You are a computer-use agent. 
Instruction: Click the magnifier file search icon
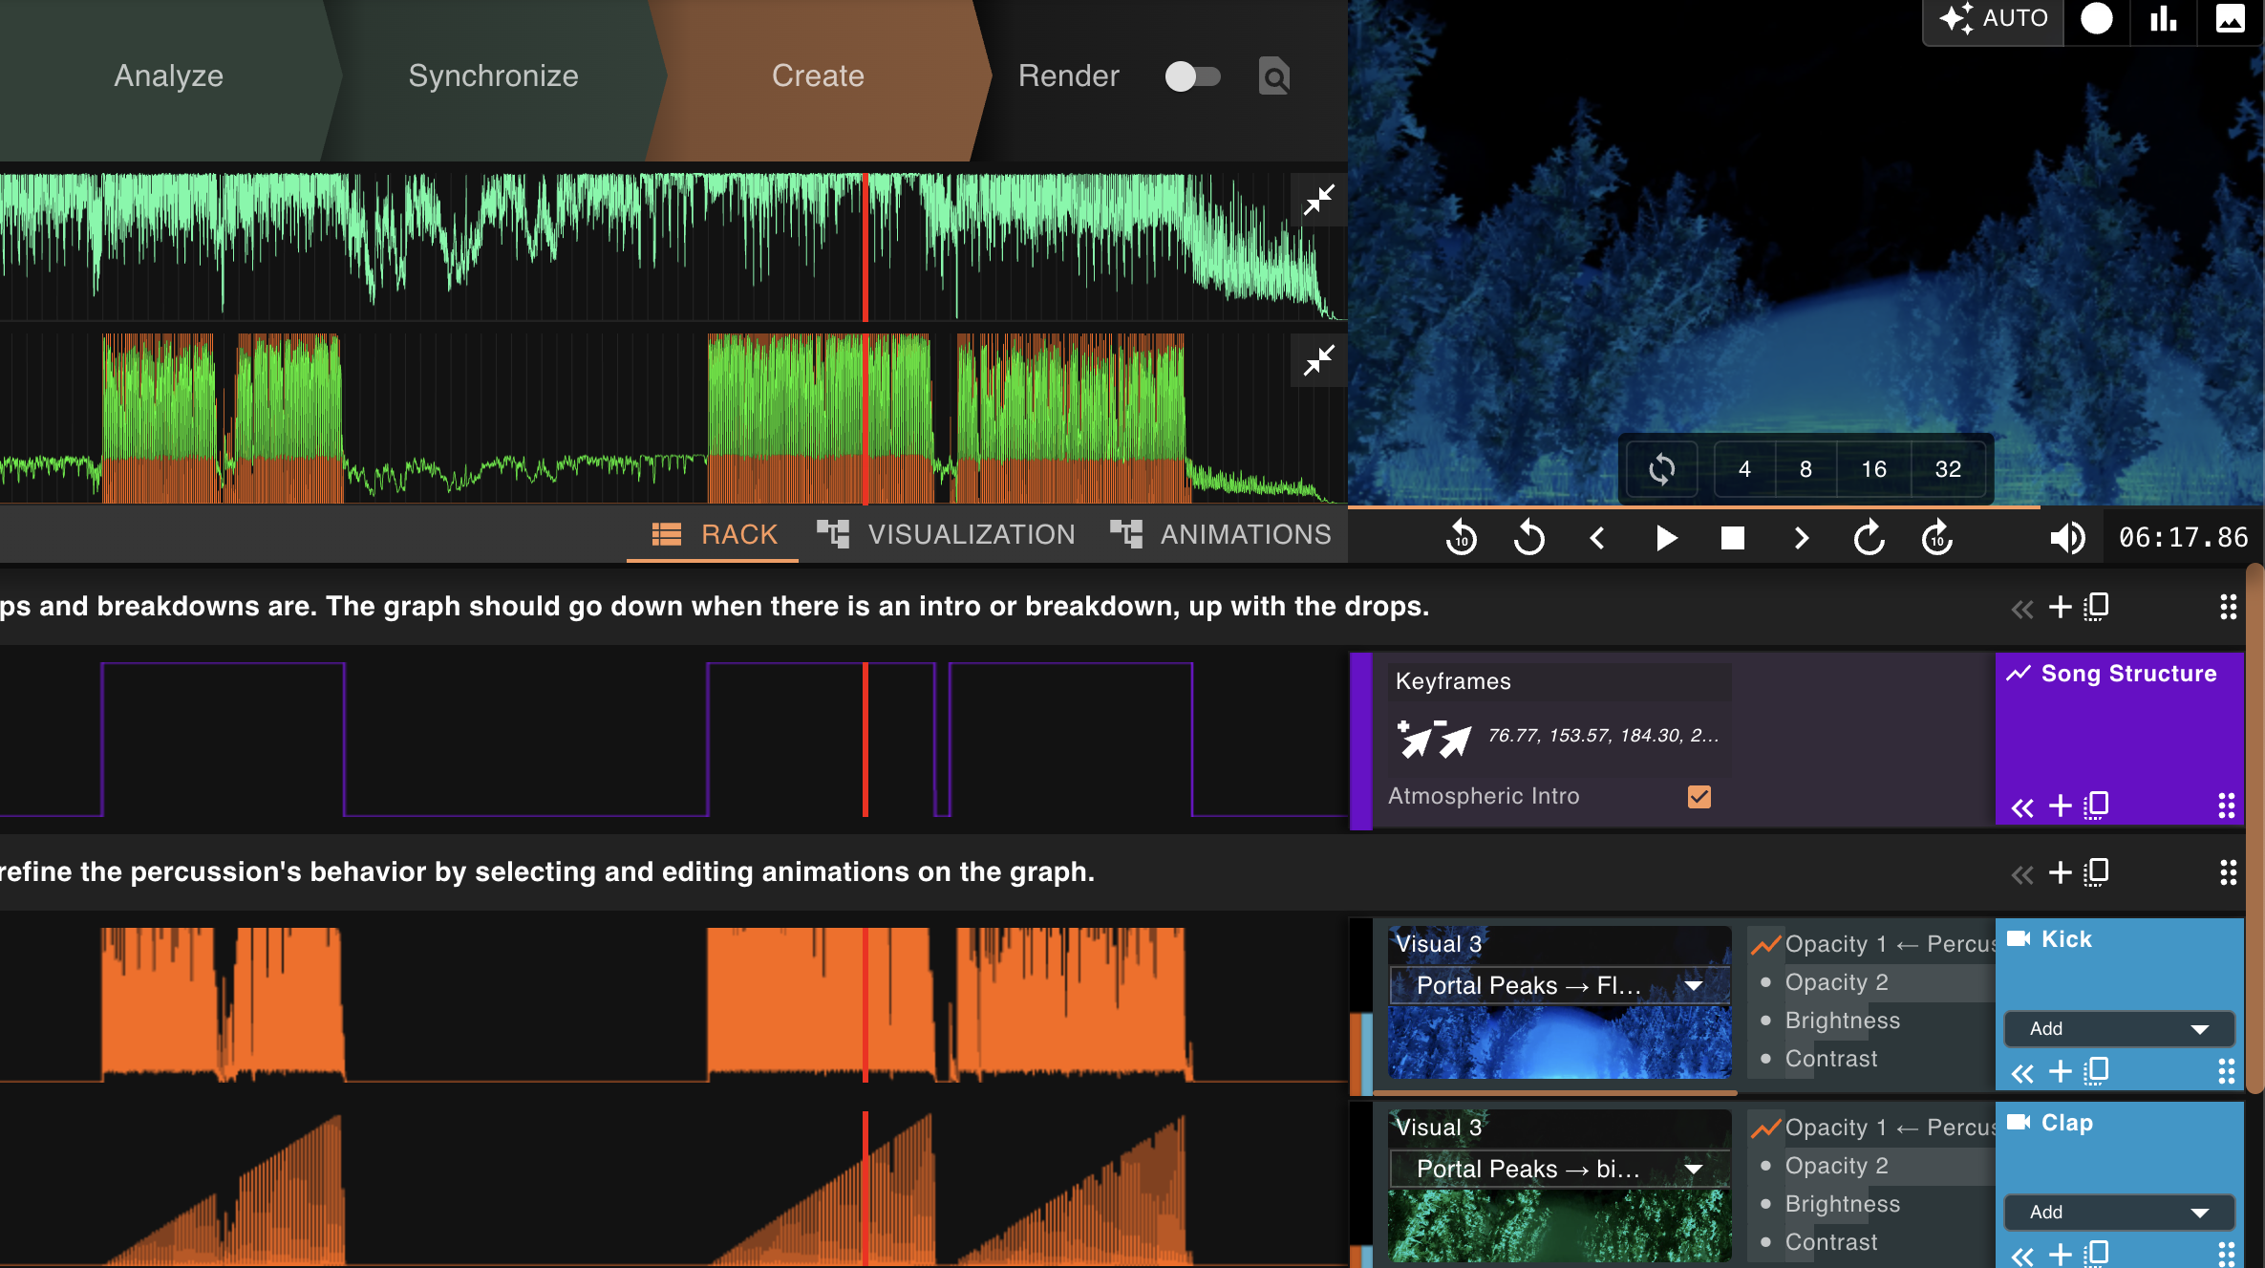(x=1273, y=76)
